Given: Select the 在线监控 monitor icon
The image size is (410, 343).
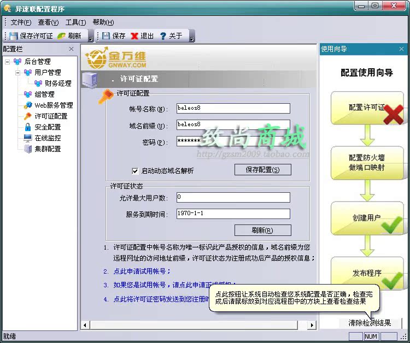Looking at the screenshot, I should pos(28,138).
